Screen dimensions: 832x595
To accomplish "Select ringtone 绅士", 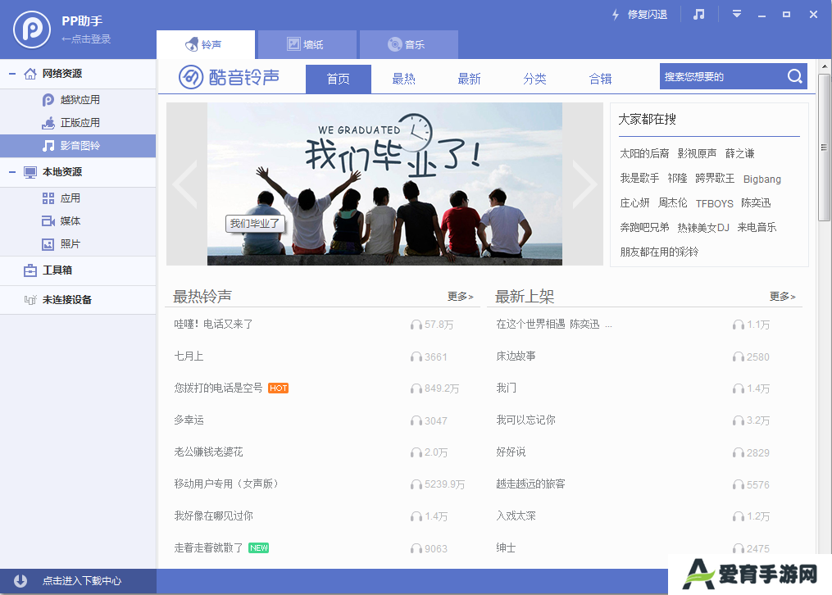I will tap(506, 547).
